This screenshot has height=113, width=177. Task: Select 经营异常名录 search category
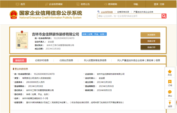[x=123, y=12]
